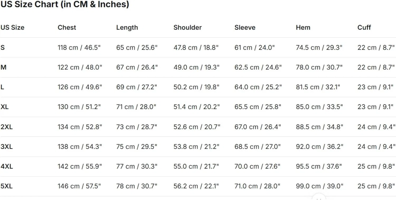Select the 2XL size row label
396x200 pixels.
[7, 127]
